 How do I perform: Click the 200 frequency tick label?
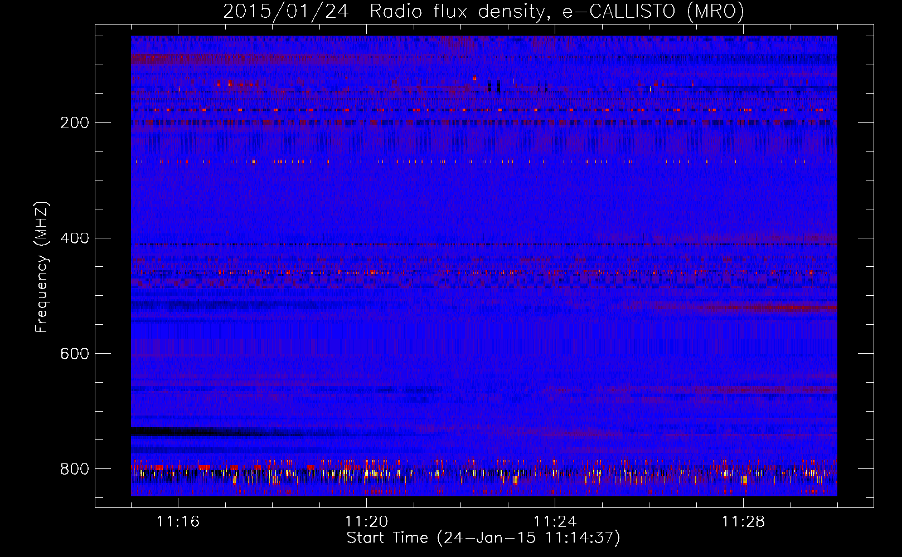tap(75, 123)
